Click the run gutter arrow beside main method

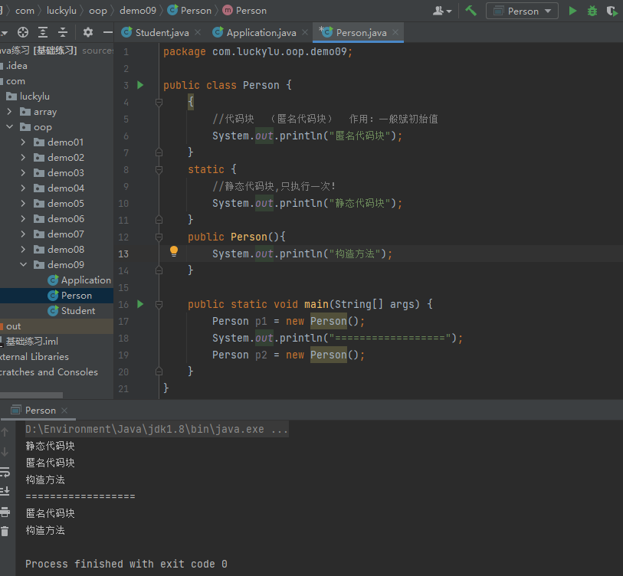pyautogui.click(x=140, y=304)
